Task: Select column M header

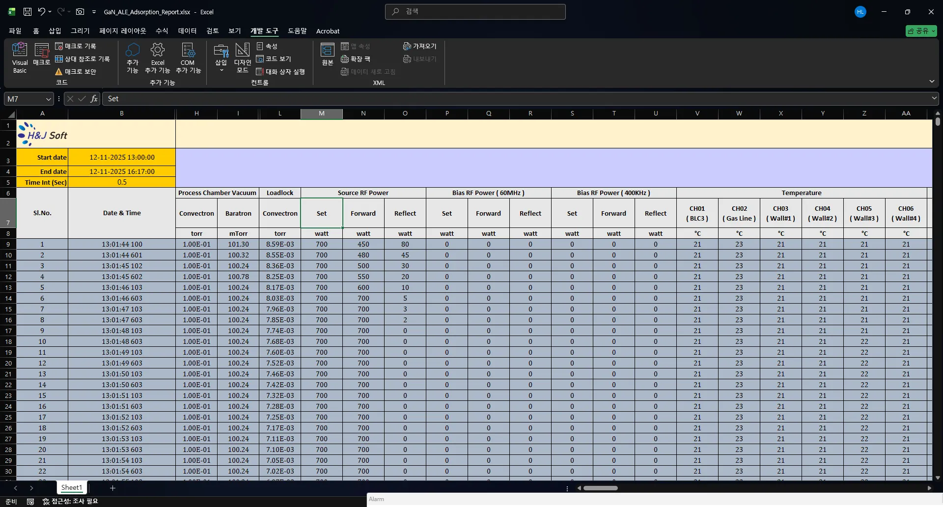Action: click(x=322, y=113)
